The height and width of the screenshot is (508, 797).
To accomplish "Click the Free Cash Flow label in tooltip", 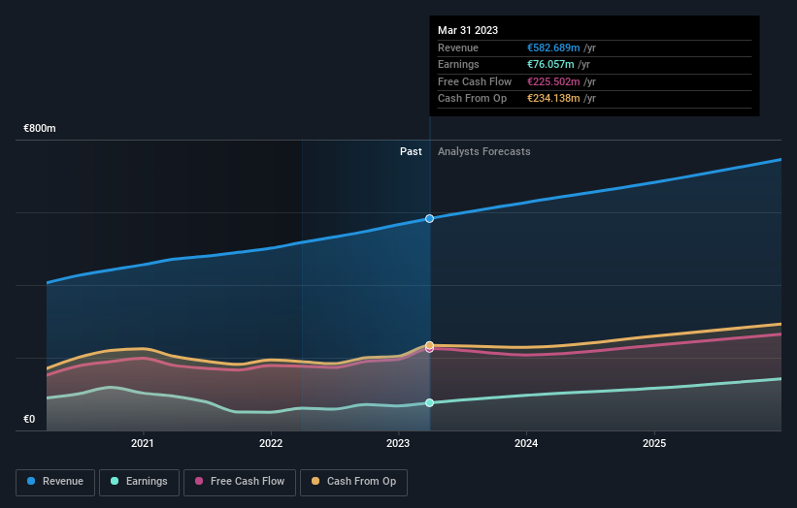I will (475, 81).
